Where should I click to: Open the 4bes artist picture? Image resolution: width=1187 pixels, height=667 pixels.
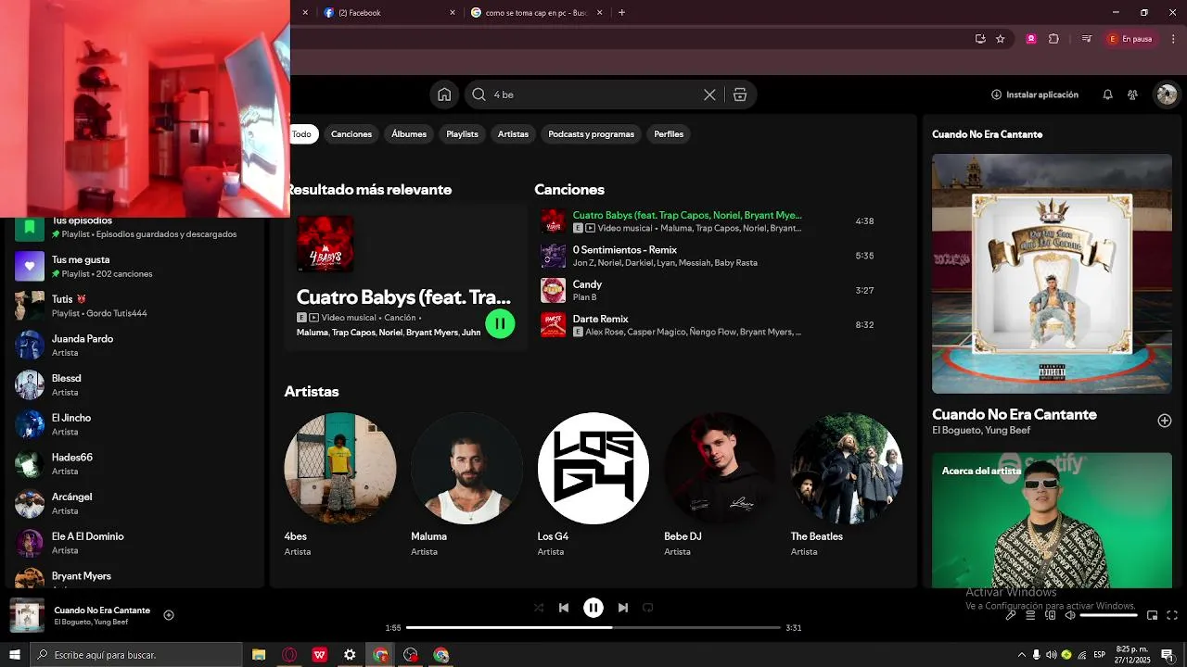point(340,468)
